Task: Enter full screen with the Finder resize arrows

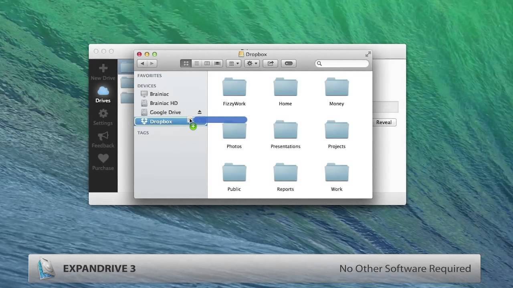Action: point(368,54)
